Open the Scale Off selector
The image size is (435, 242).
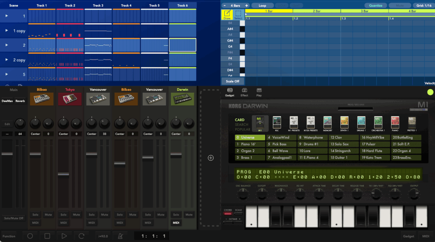pos(232,81)
